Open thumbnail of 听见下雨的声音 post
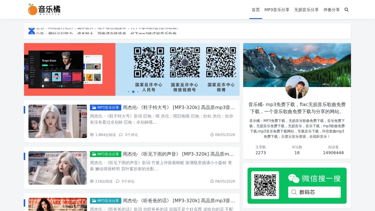This screenshot has height=211, width=375. click(58, 168)
